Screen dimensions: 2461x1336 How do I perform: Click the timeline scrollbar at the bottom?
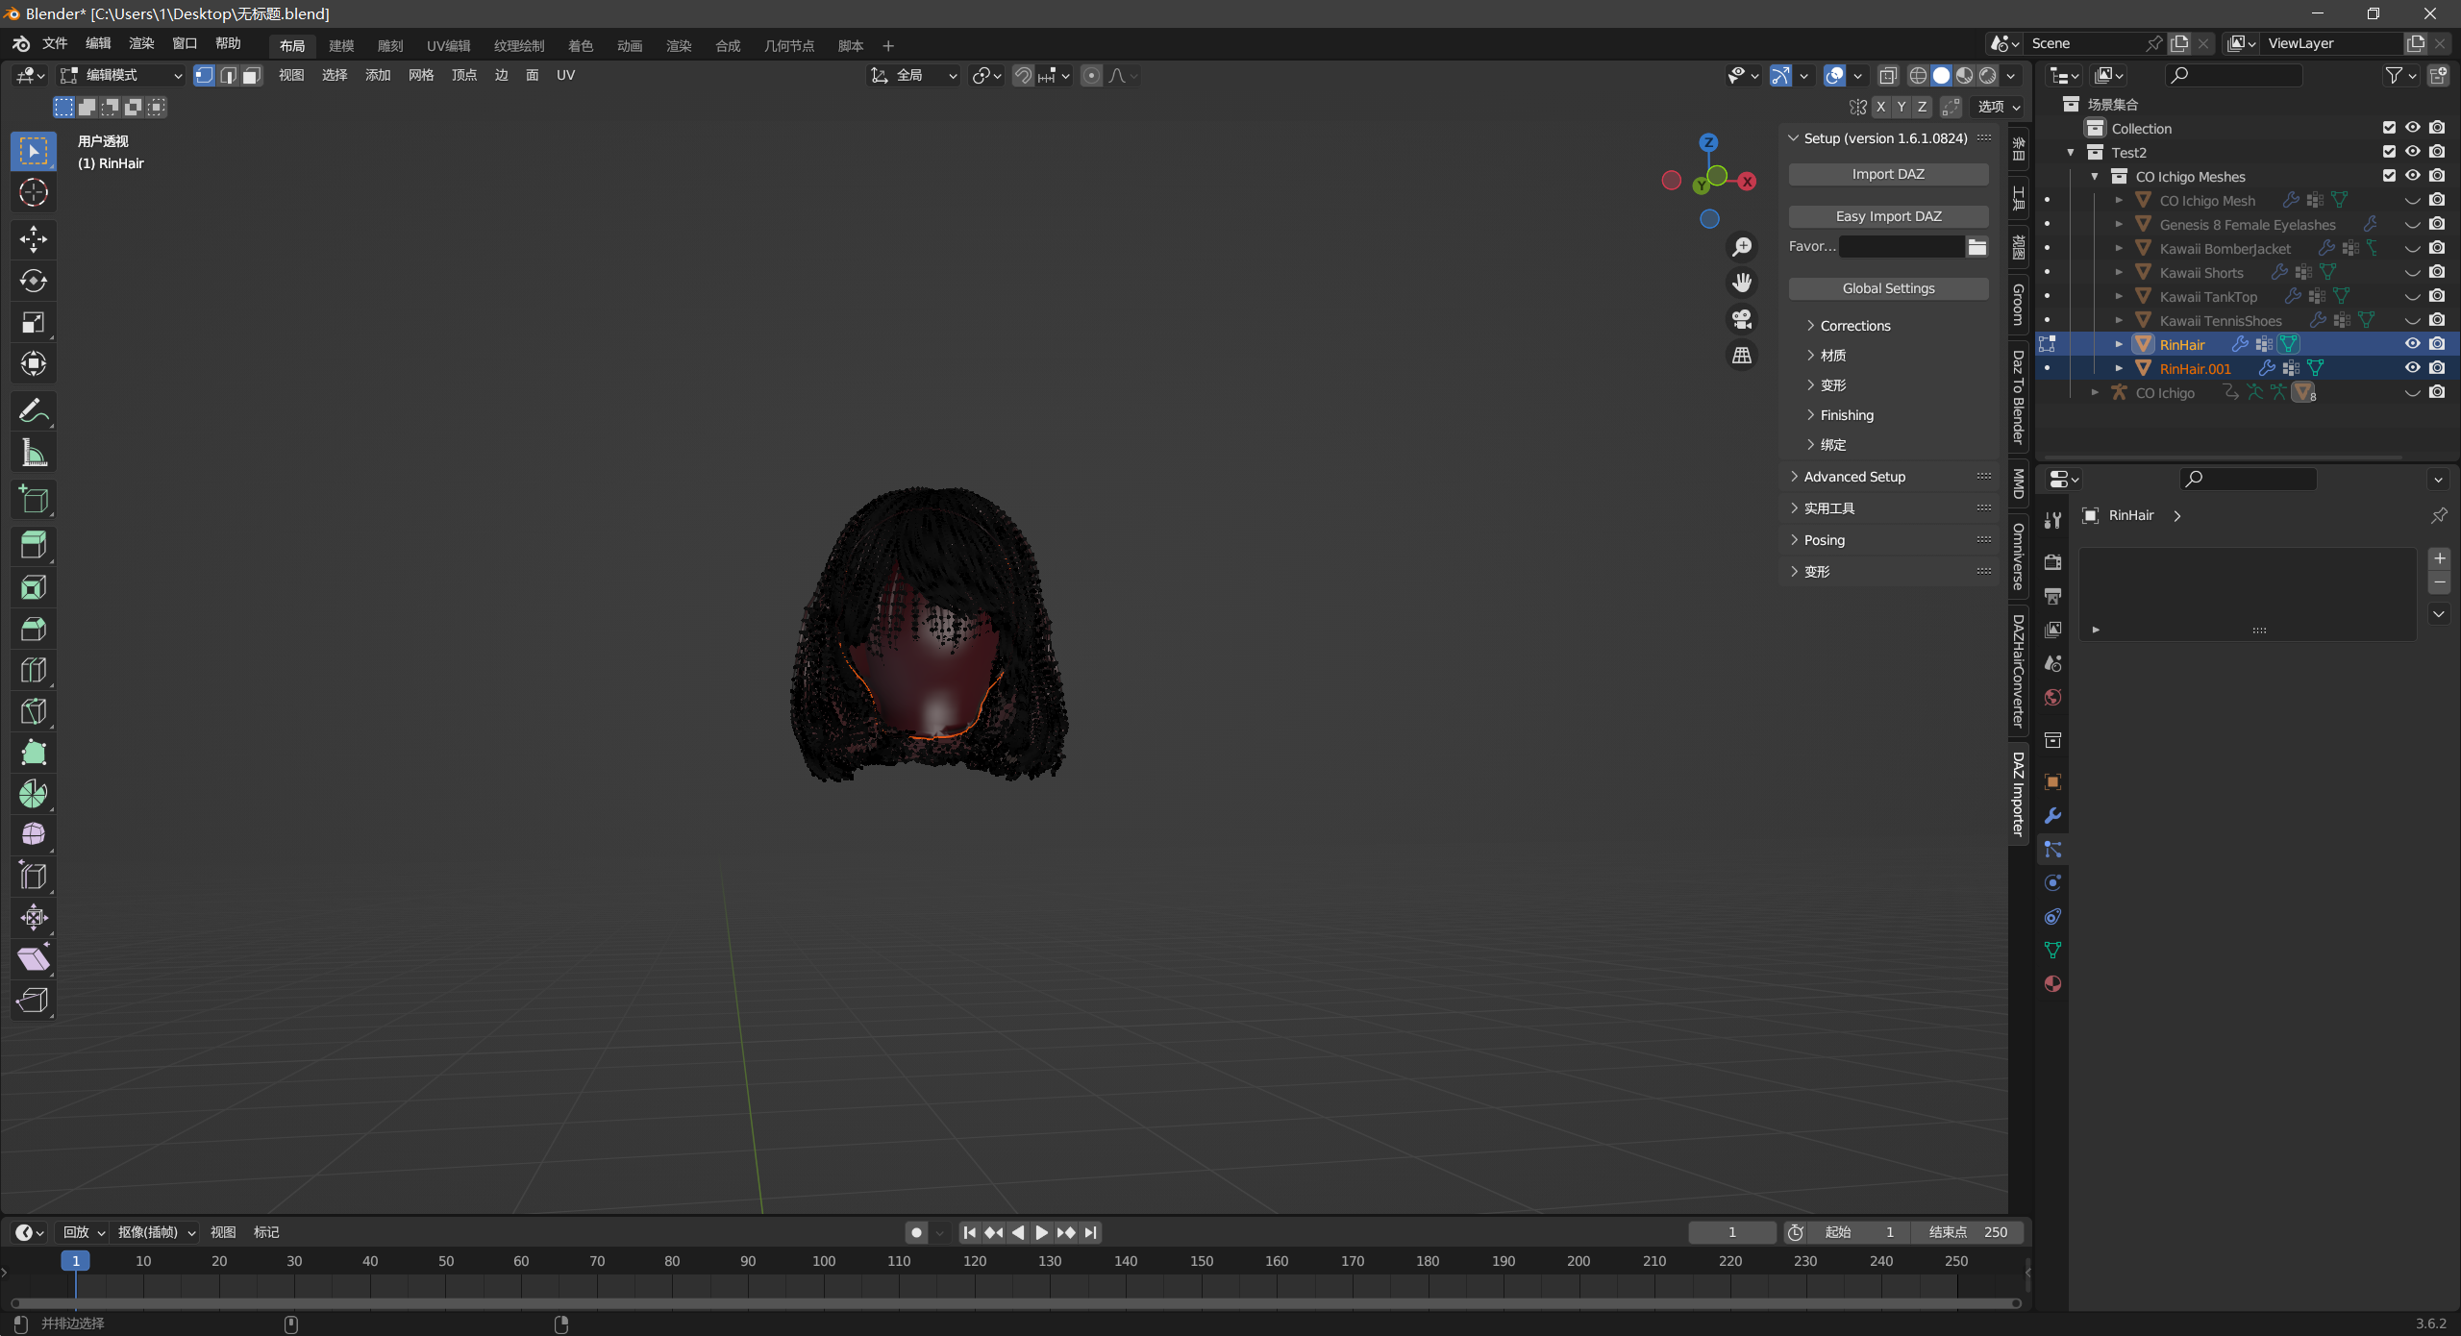(1014, 1303)
